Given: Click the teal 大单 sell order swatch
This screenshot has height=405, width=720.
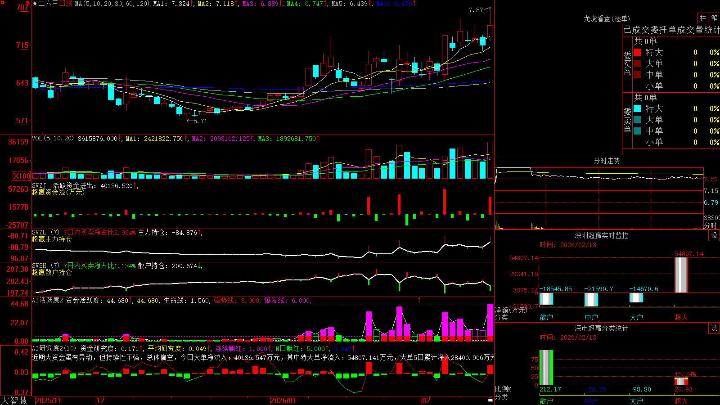Looking at the screenshot, I should (x=637, y=120).
